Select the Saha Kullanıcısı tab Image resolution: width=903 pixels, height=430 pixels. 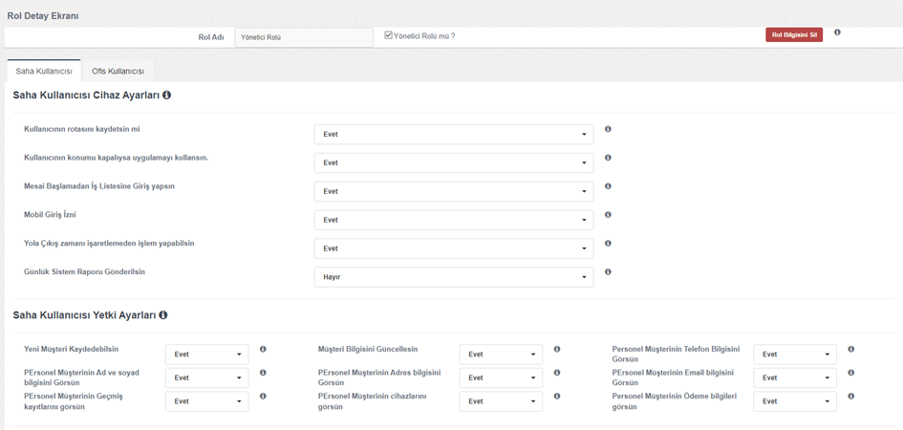point(44,72)
